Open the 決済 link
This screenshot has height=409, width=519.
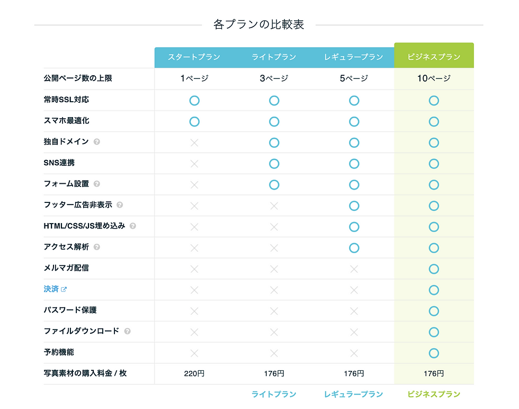pos(51,289)
